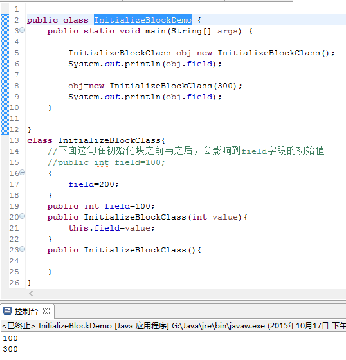Collapse the main method fold at line 3

click(23, 30)
